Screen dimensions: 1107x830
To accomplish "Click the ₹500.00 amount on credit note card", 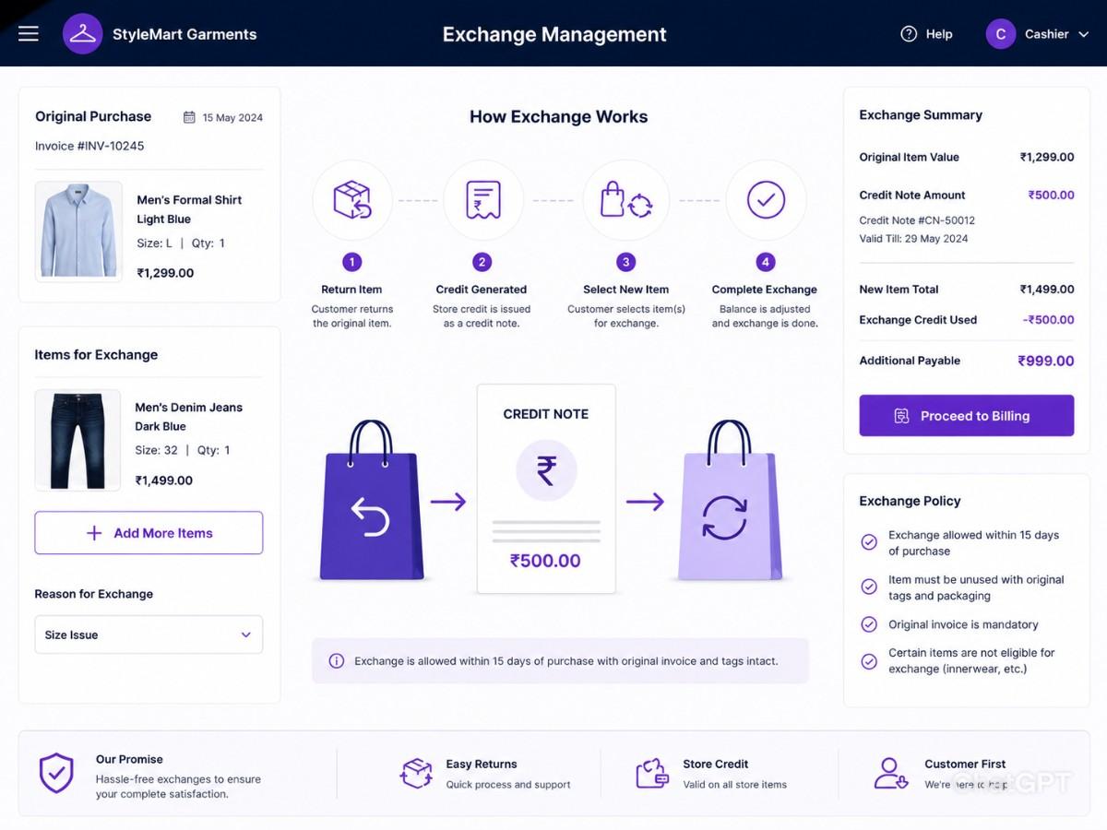I will tap(545, 561).
